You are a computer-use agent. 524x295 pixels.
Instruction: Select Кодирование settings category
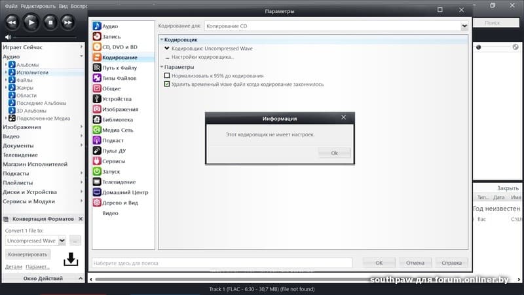(123, 57)
